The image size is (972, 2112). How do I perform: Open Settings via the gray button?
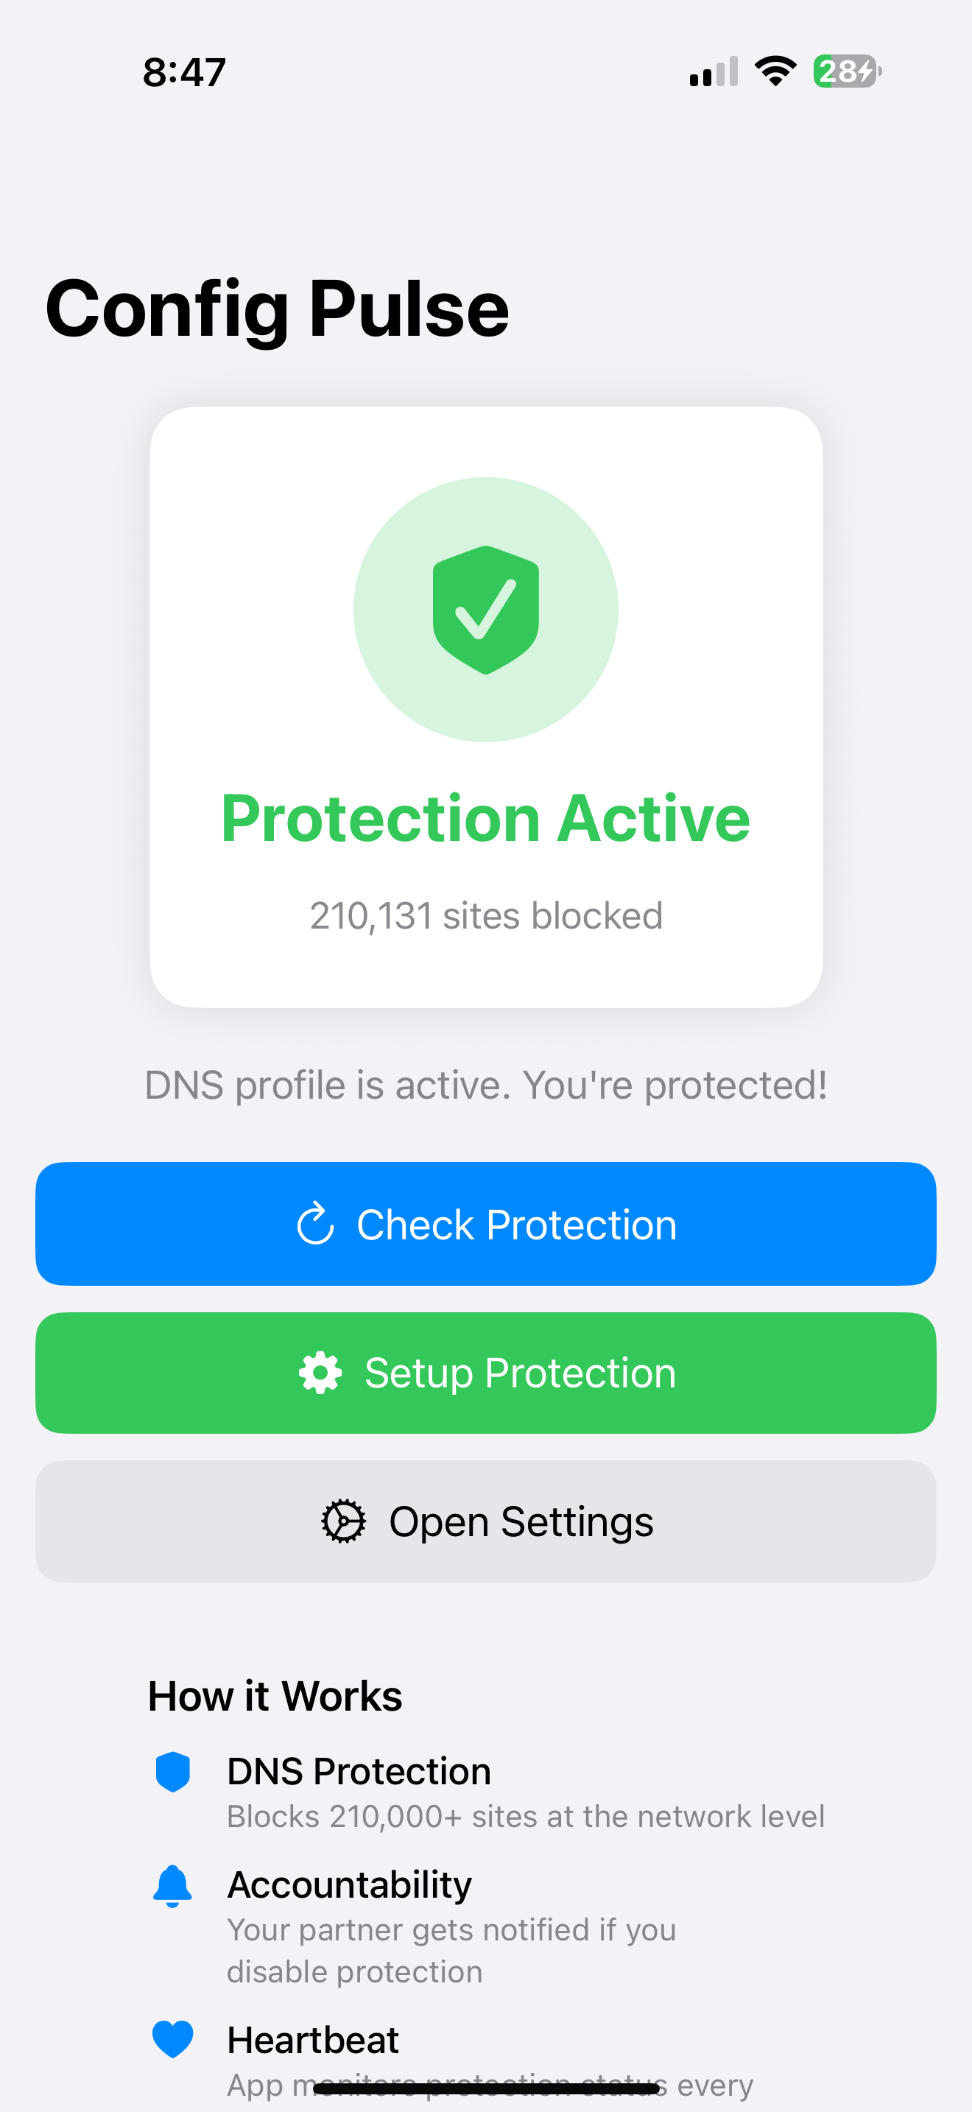[x=486, y=1521]
